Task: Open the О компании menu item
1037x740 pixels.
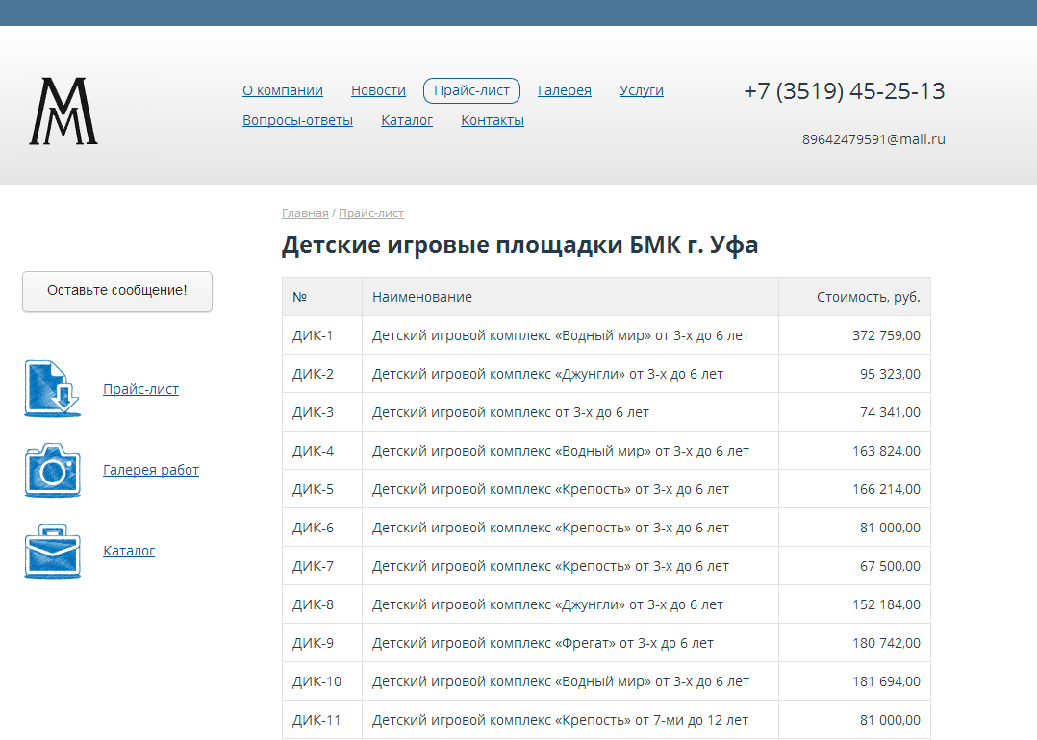Action: 283,90
